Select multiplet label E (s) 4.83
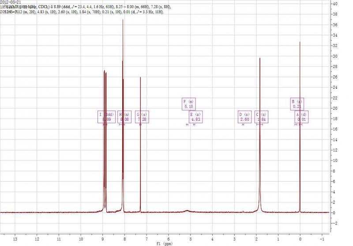353x246 pixels. (195, 117)
